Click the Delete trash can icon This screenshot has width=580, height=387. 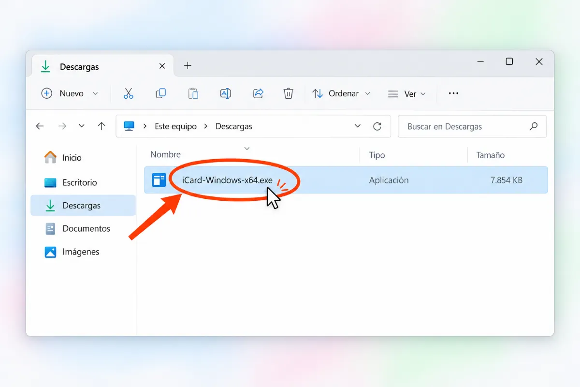[289, 93]
